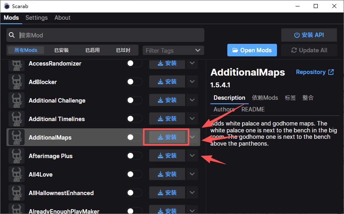The image size is (344, 214).
Task: Expand AdditionalMaps install options chevron
Action: pyautogui.click(x=192, y=137)
